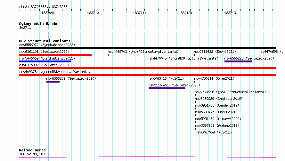Screen dimensions: 285x161
Task: Click the nsv5612632 (Ebert2021) label
Action: (215, 52)
